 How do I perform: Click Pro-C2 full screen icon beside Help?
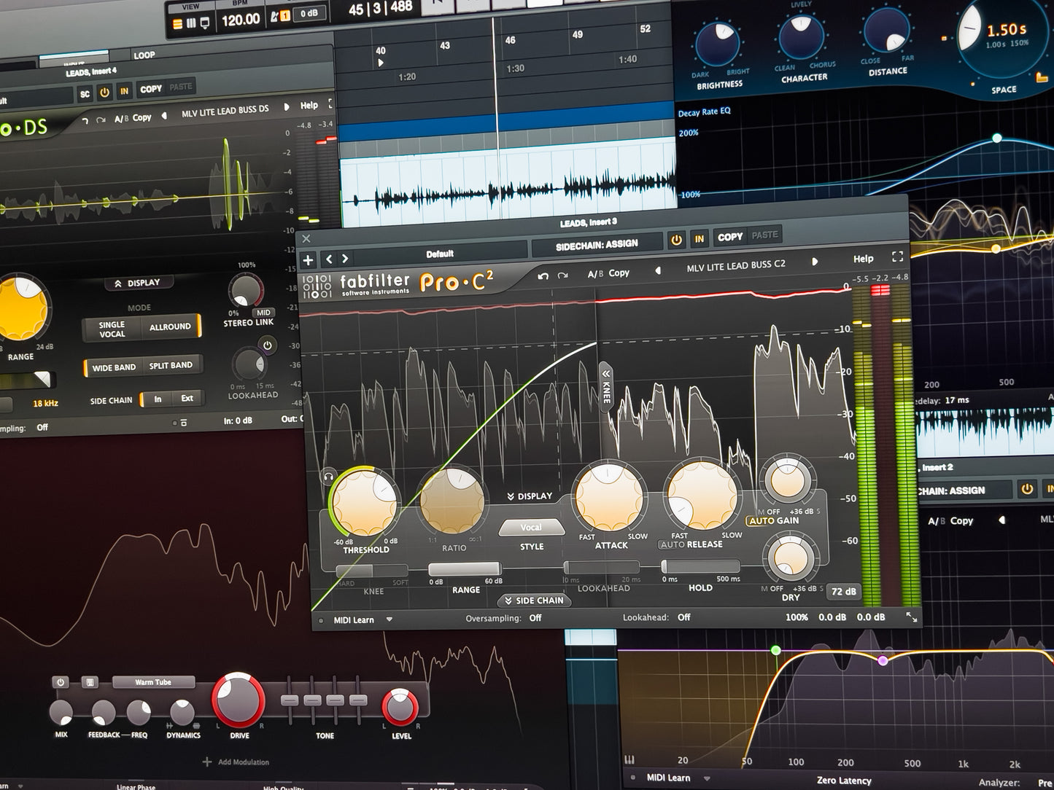click(897, 257)
